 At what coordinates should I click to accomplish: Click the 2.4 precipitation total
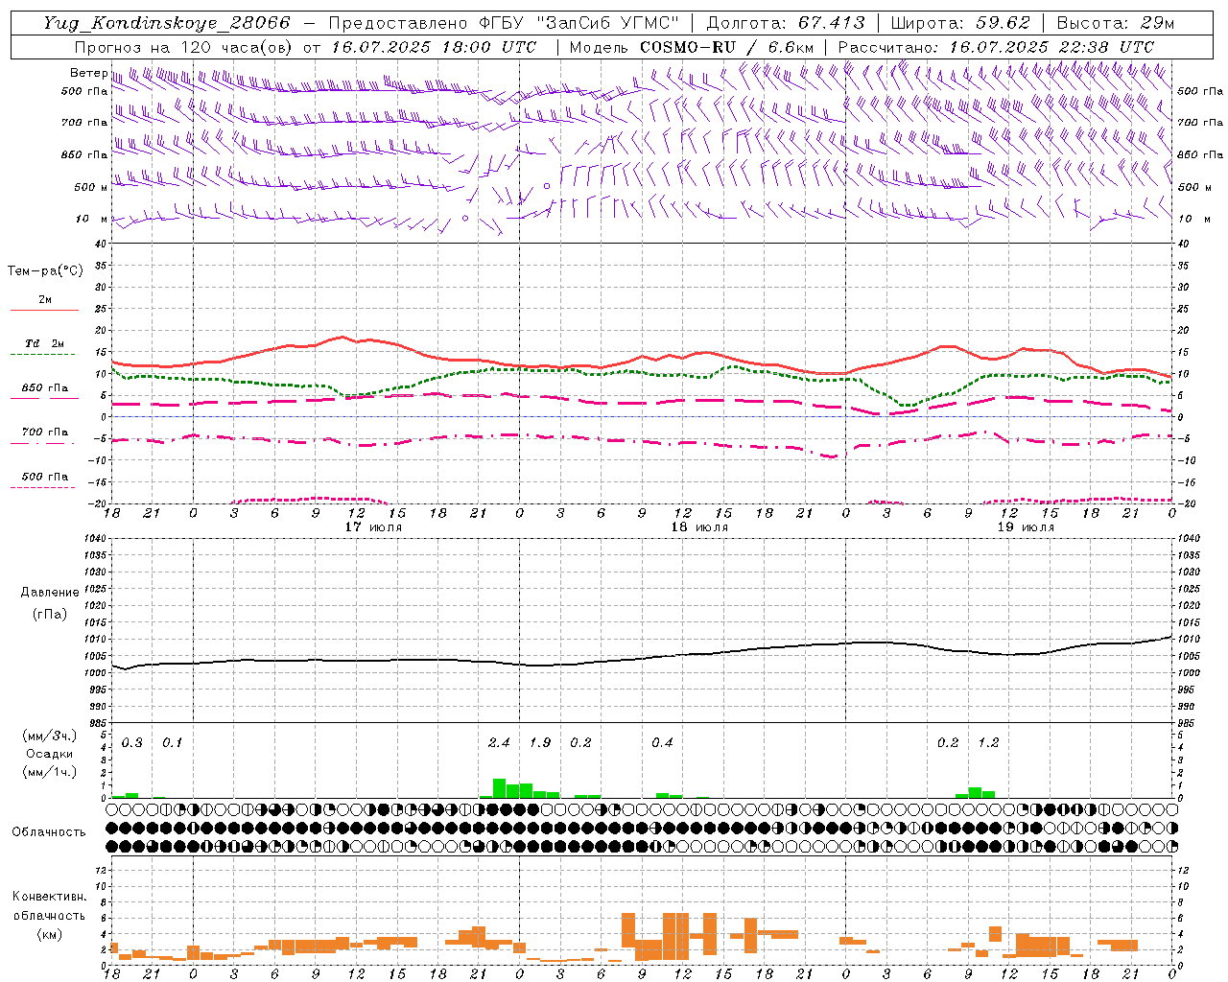tap(499, 743)
